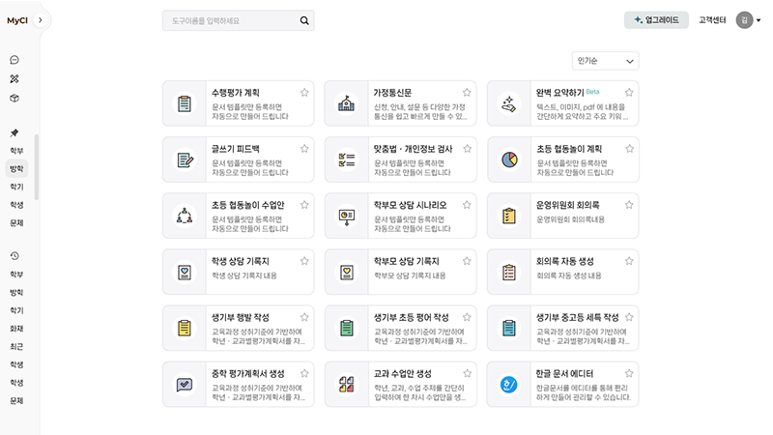Expand the sidebar with the arrow button
Screen dimensions: 773x435
pos(42,20)
